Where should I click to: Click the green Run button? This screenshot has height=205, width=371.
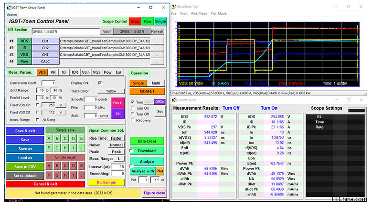(x=148, y=21)
